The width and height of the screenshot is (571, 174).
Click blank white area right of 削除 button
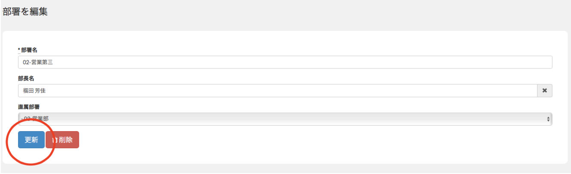(x=301, y=140)
